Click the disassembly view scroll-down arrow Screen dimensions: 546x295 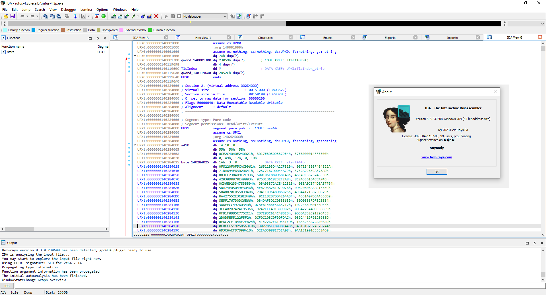pyautogui.click(x=543, y=235)
